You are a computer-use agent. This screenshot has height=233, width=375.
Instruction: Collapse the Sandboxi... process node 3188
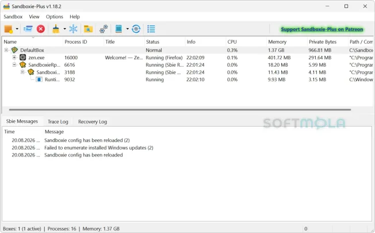[x=22, y=72]
